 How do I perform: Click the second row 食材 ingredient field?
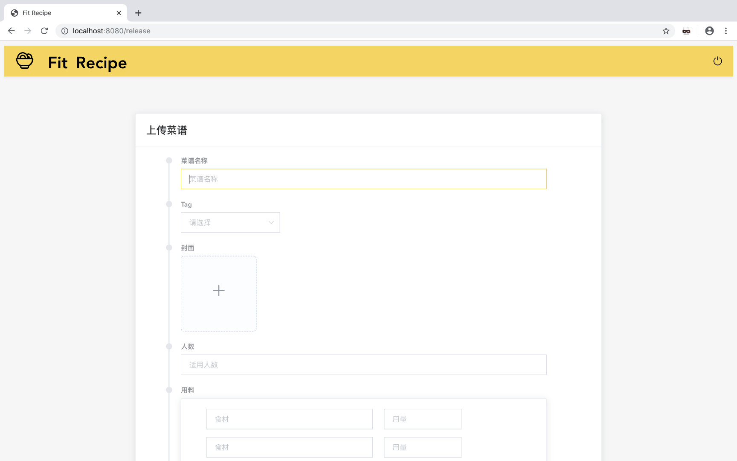click(289, 447)
